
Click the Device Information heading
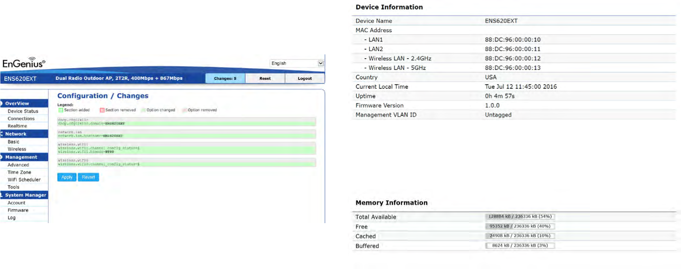389,7
